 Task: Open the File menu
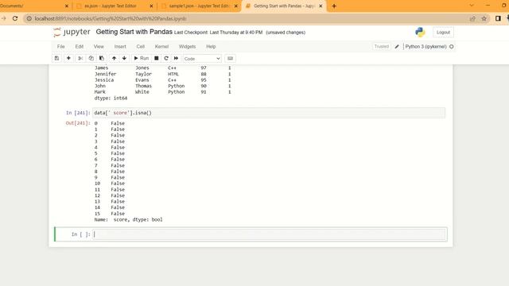pos(60,47)
